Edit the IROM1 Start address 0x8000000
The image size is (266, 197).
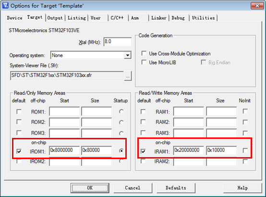(x=64, y=150)
